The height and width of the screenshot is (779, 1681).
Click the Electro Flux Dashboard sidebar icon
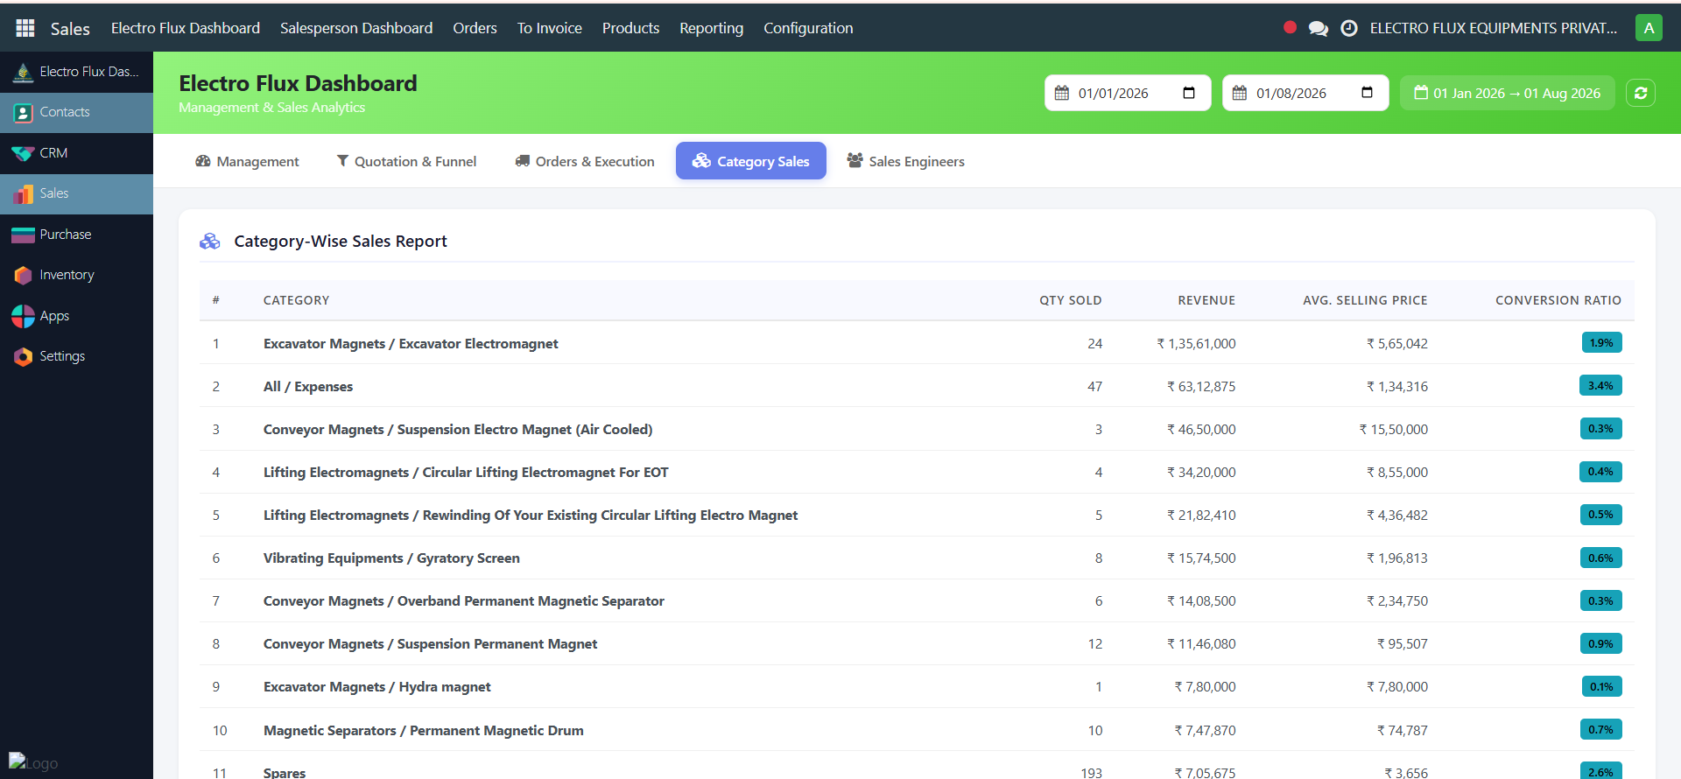click(x=24, y=72)
